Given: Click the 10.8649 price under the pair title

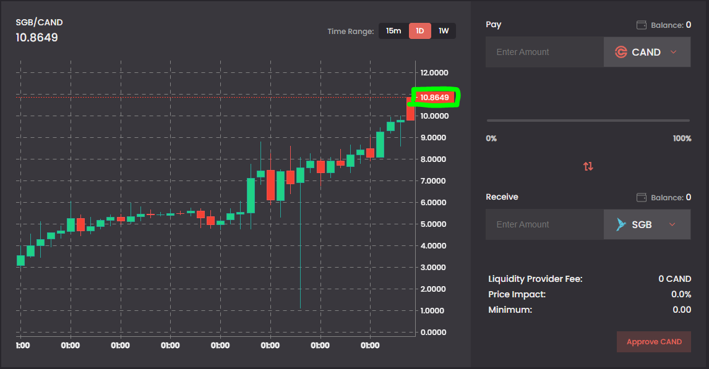Looking at the screenshot, I should (37, 38).
